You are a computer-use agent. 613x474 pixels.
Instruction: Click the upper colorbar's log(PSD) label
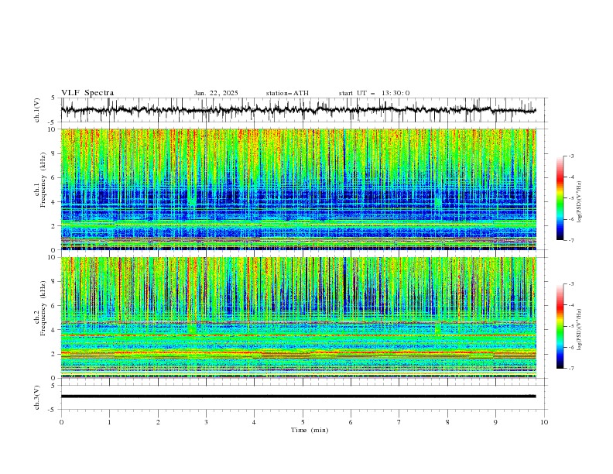pyautogui.click(x=579, y=202)
